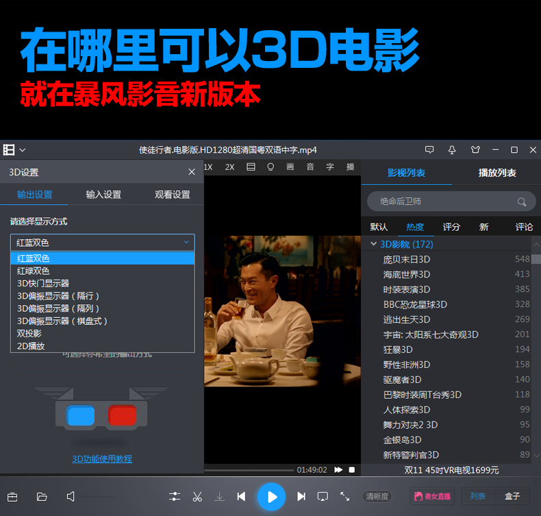The width and height of the screenshot is (541, 516).
Task: Sort the list by 评分
Action: 451,227
